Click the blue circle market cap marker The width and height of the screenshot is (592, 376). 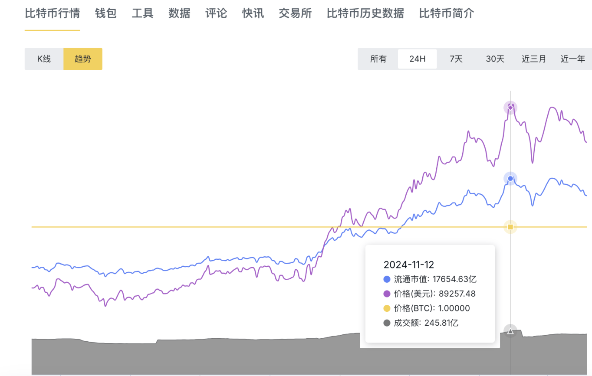[x=510, y=179]
